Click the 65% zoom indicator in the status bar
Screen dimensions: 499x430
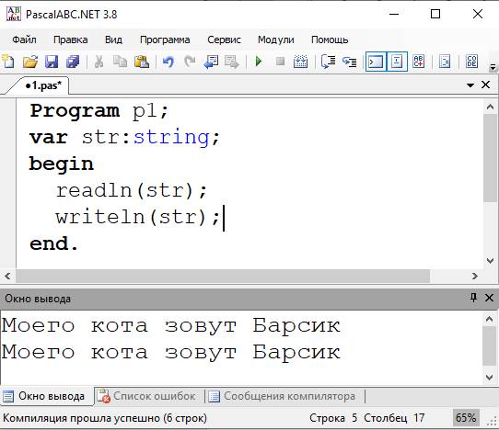click(466, 418)
